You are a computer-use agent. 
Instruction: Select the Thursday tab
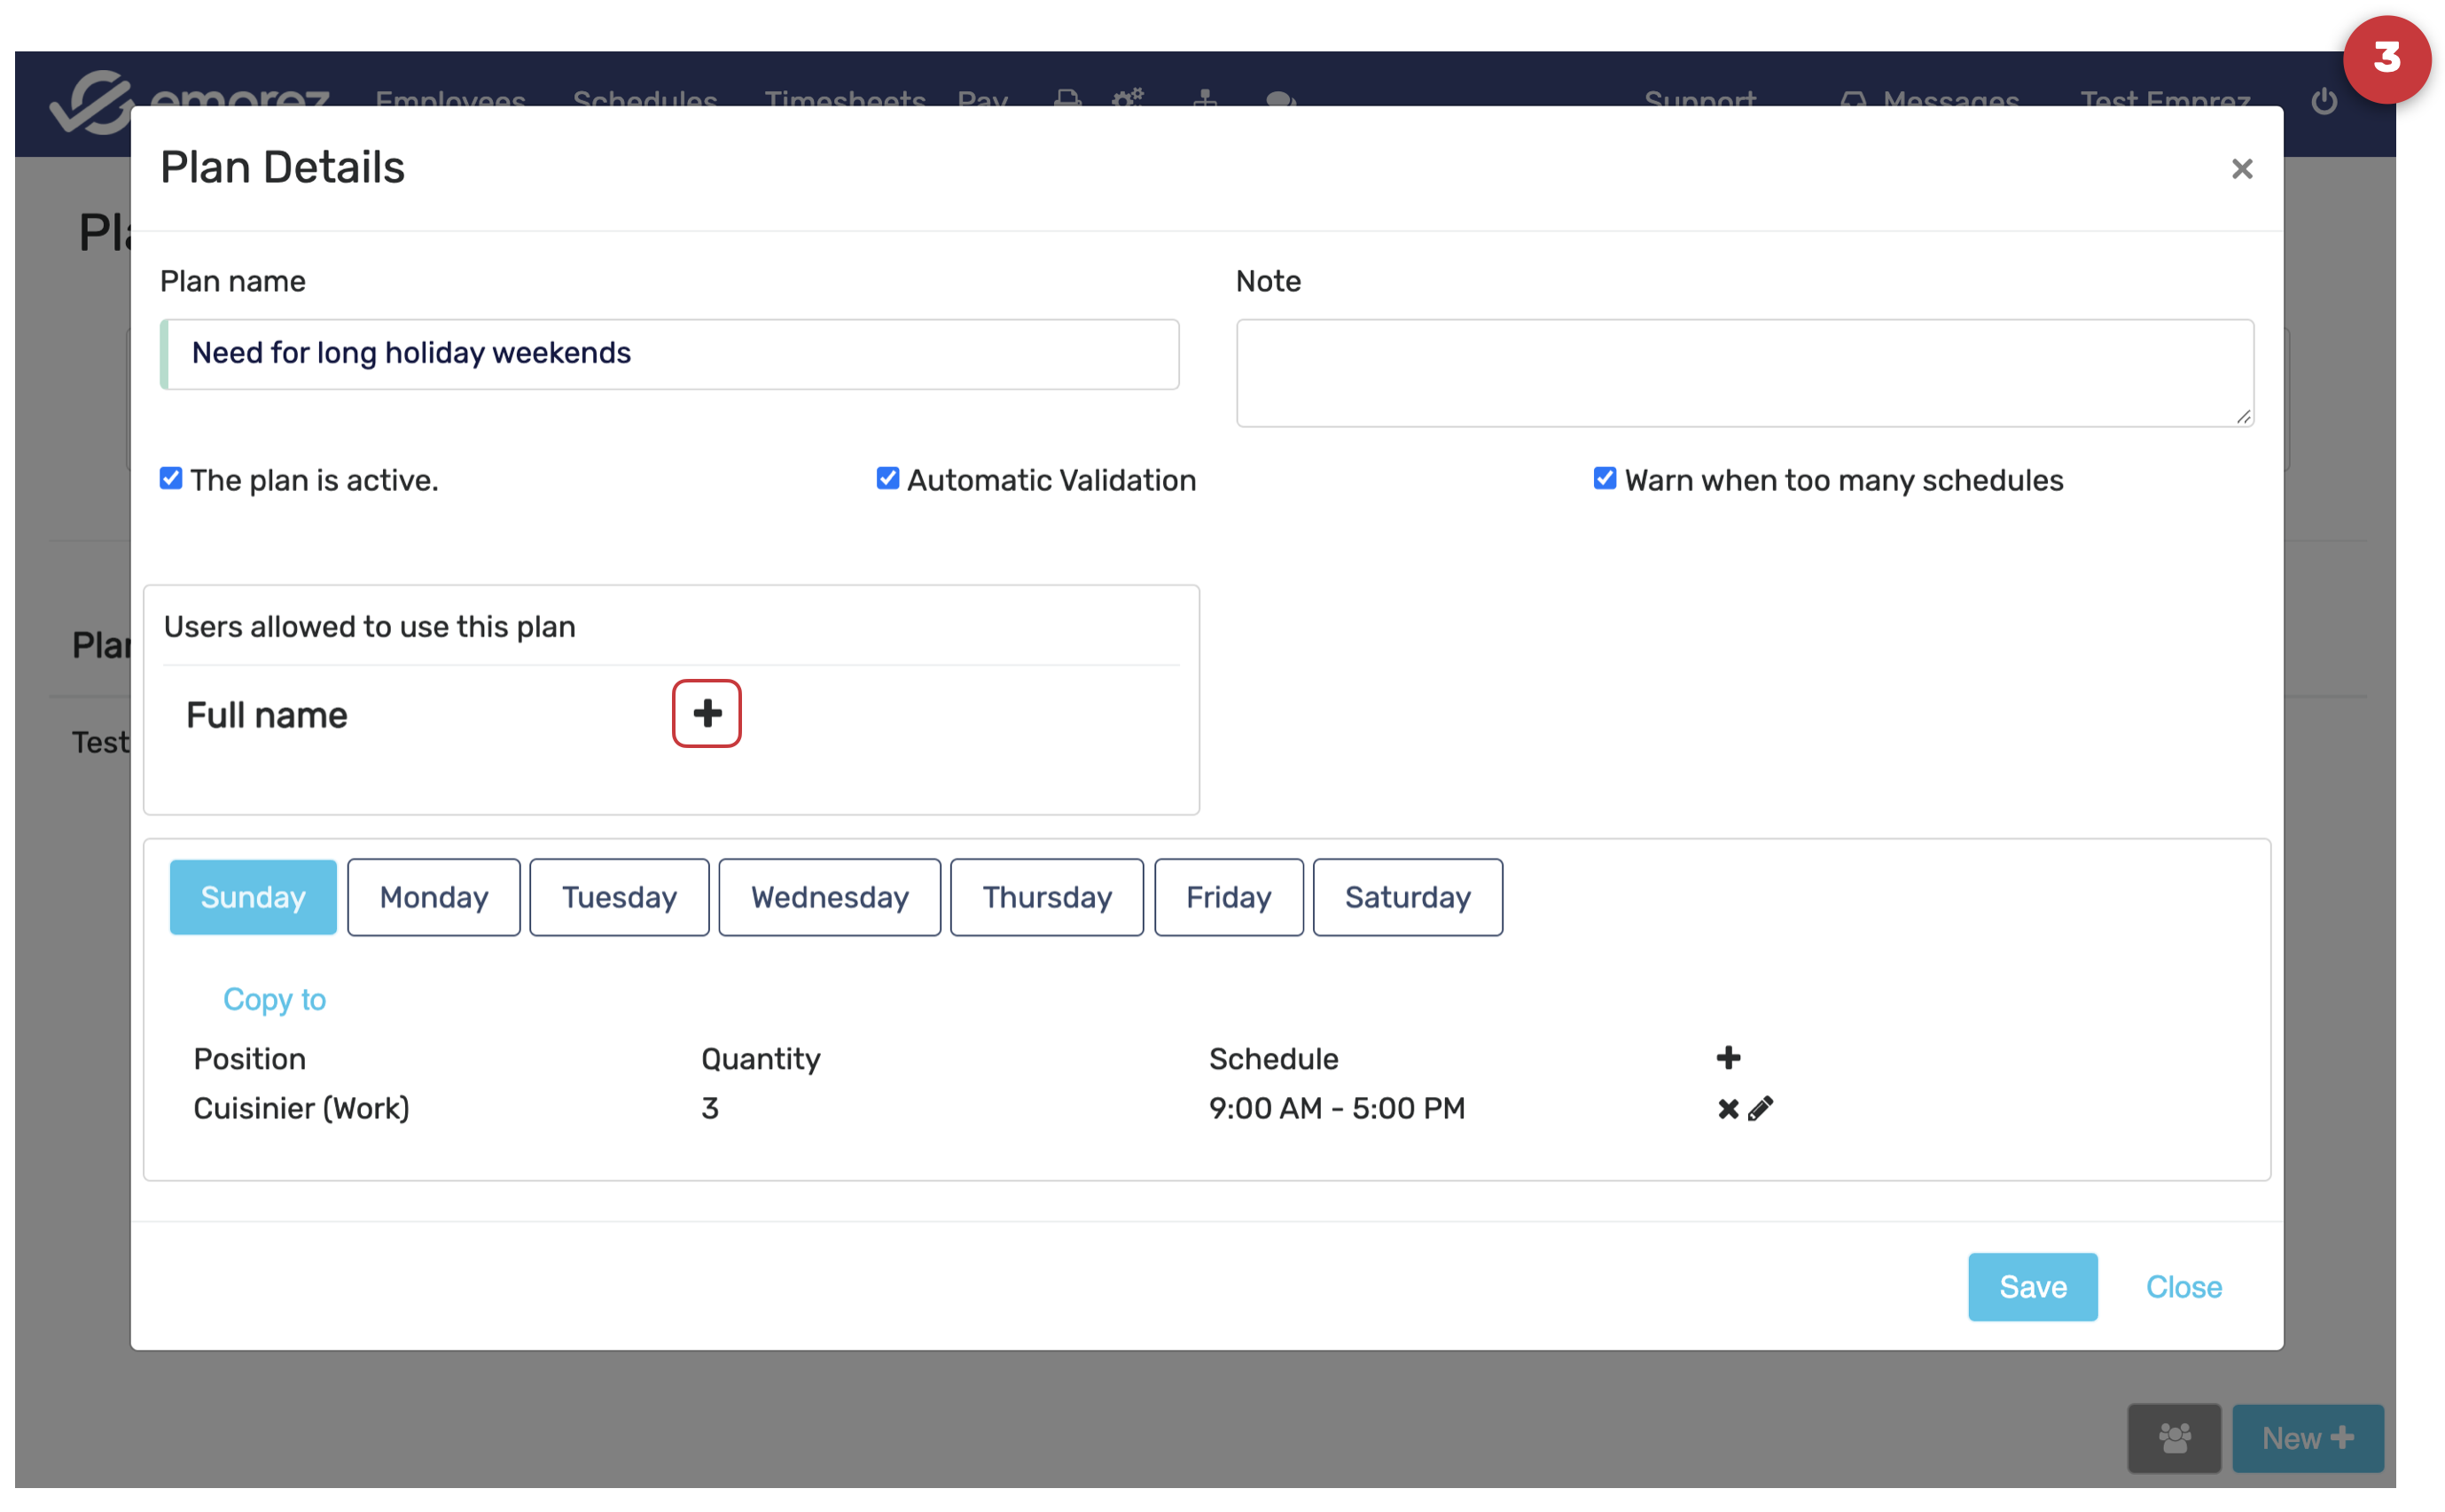(1046, 897)
